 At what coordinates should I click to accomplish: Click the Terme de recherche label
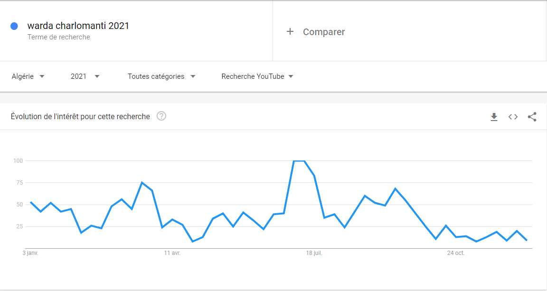tap(58, 37)
